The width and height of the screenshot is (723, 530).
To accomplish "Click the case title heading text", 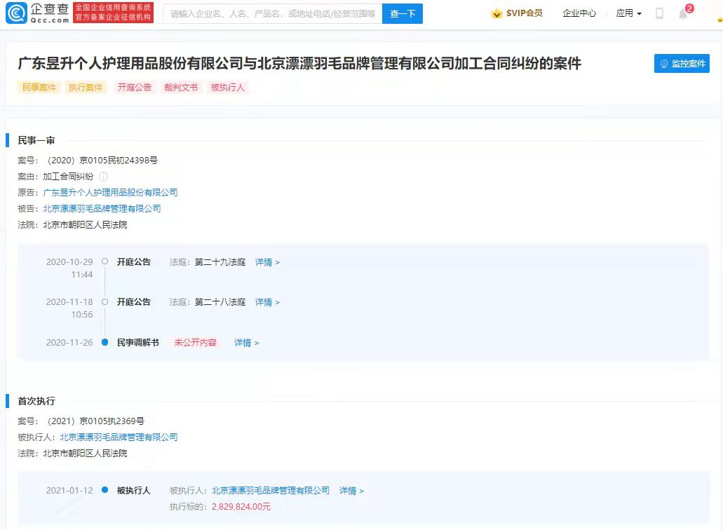I will coord(299,63).
